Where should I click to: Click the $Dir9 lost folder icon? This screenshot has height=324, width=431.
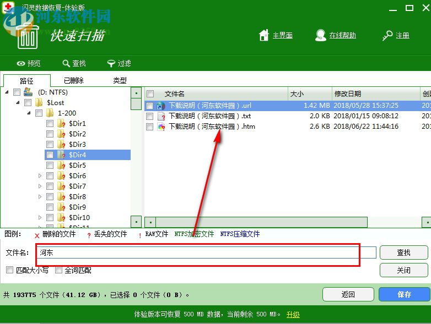coord(61,207)
